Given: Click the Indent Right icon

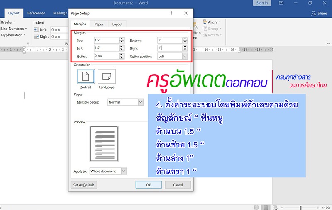Looking at the screenshot, I should pos(37,36).
